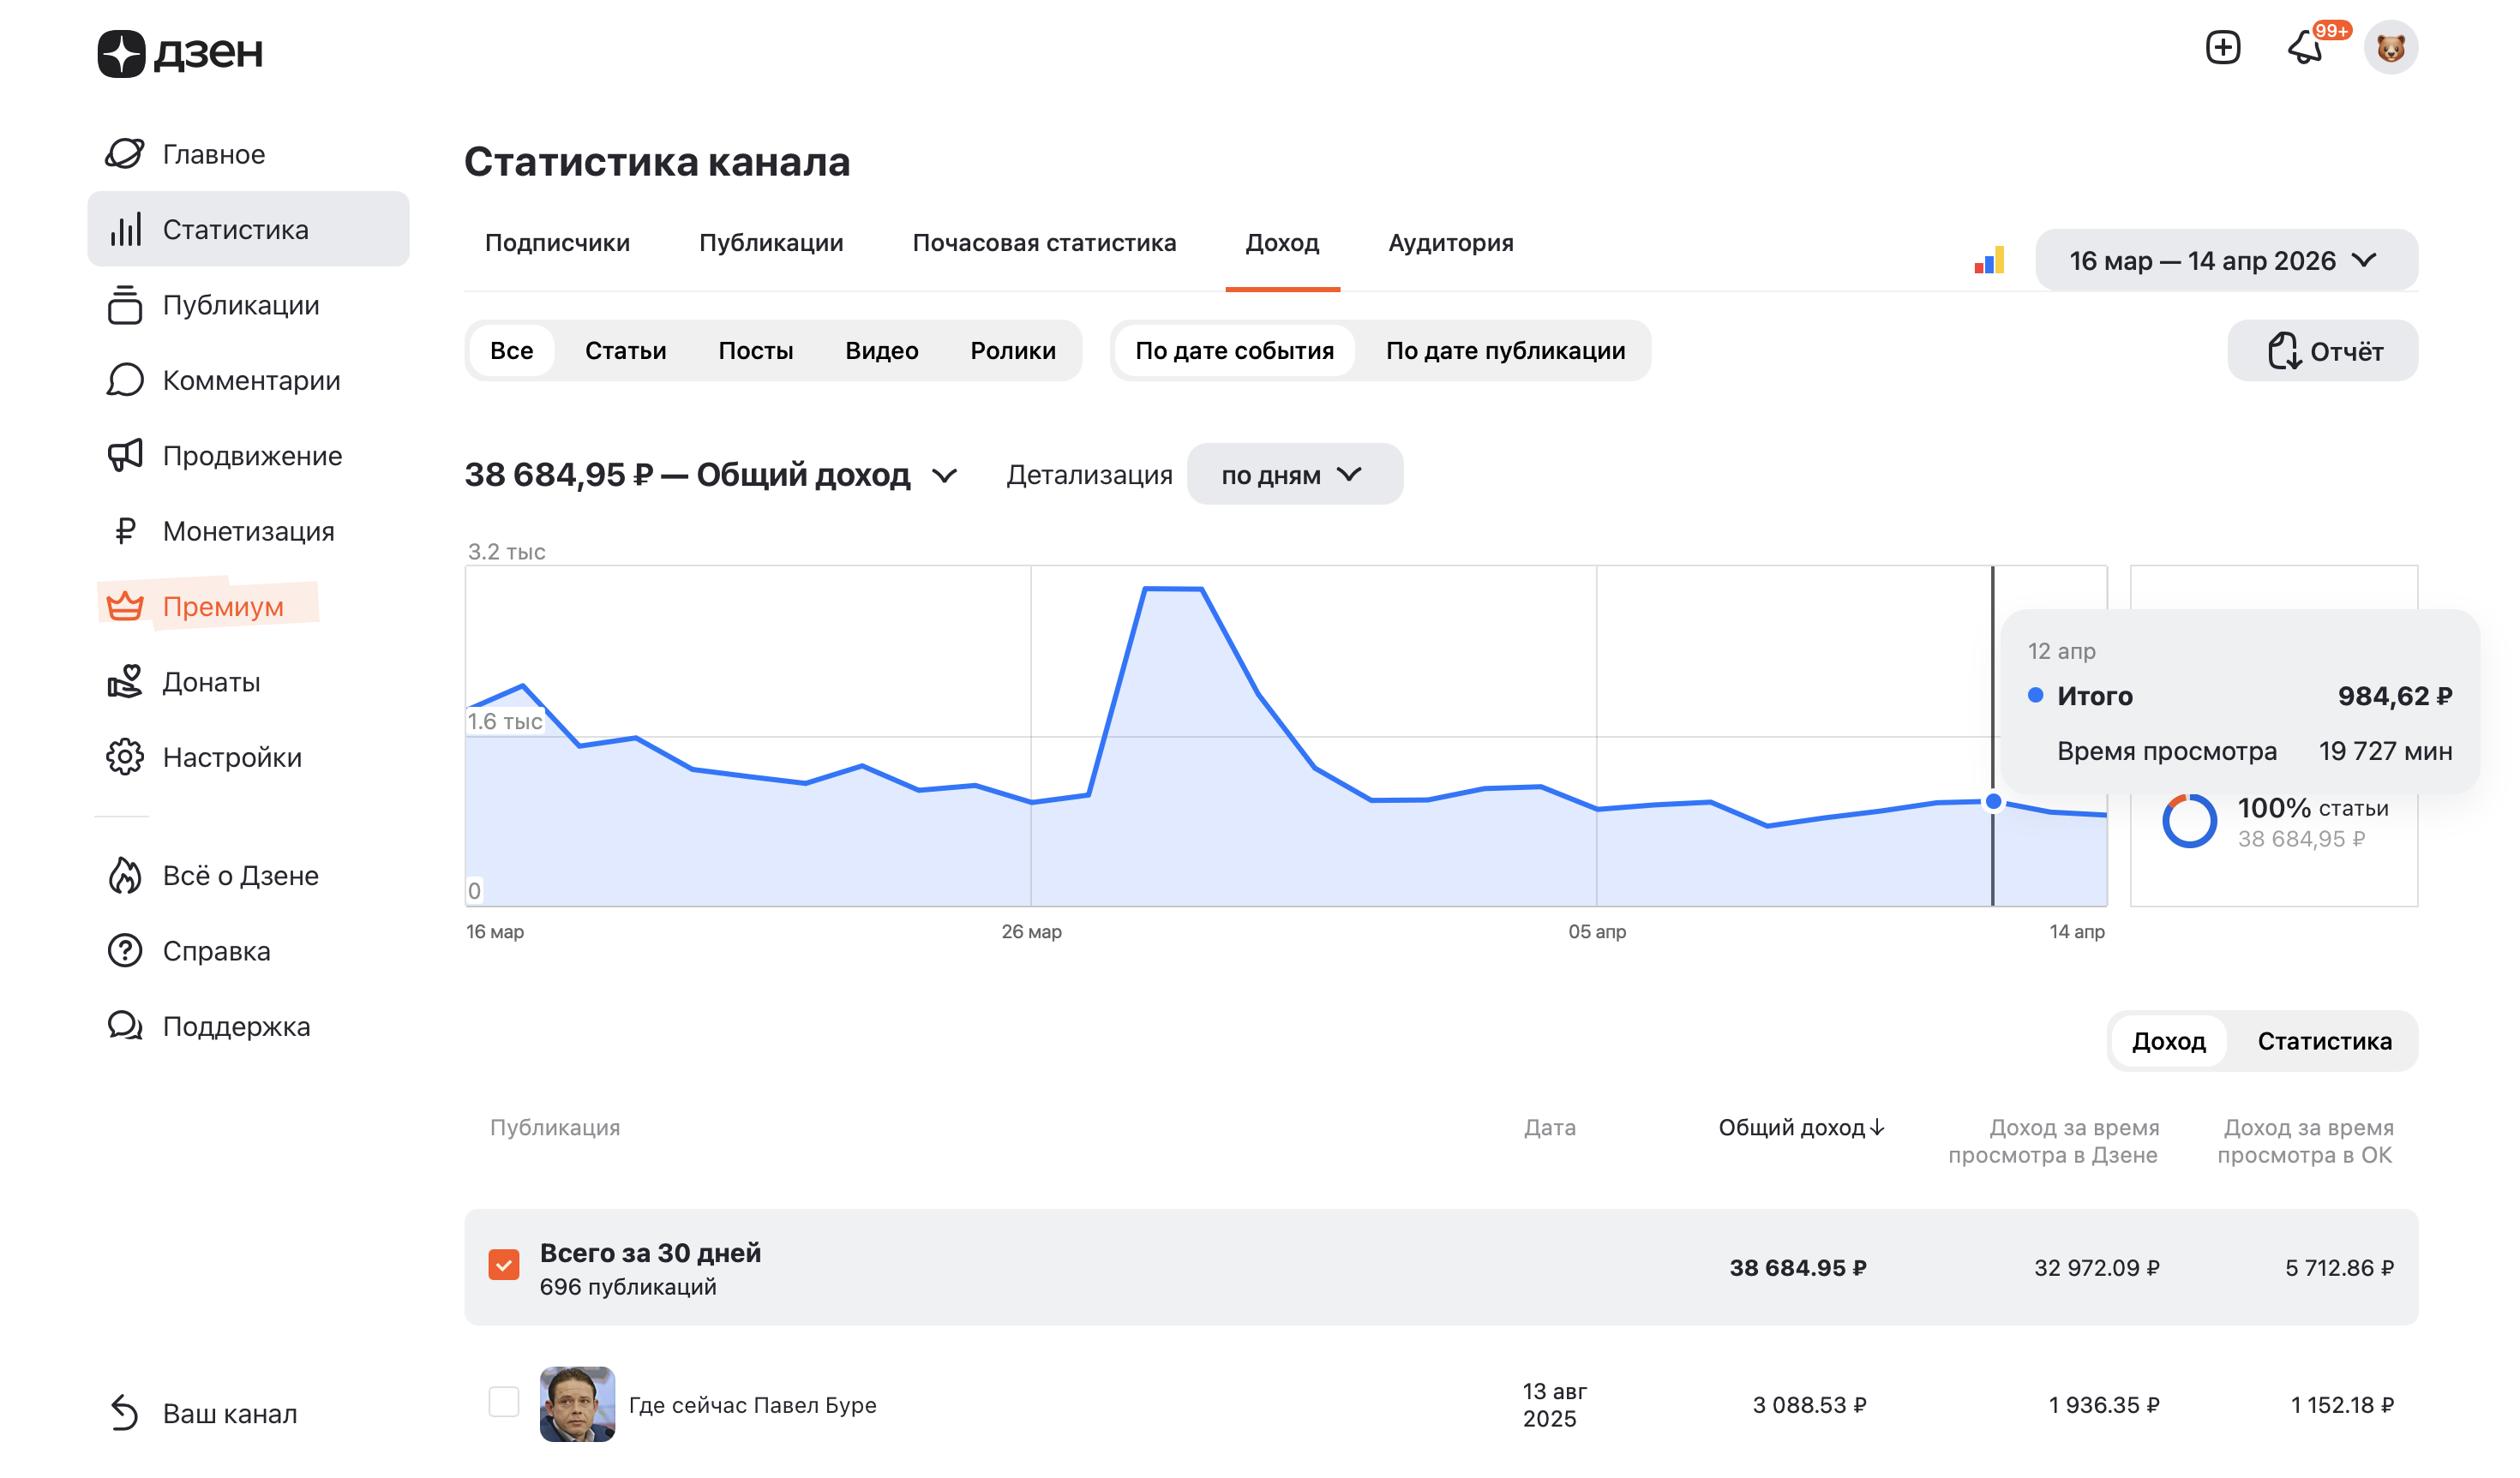Expand the по дням detail dropdown
This screenshot has width=2520, height=1478.
(1293, 475)
